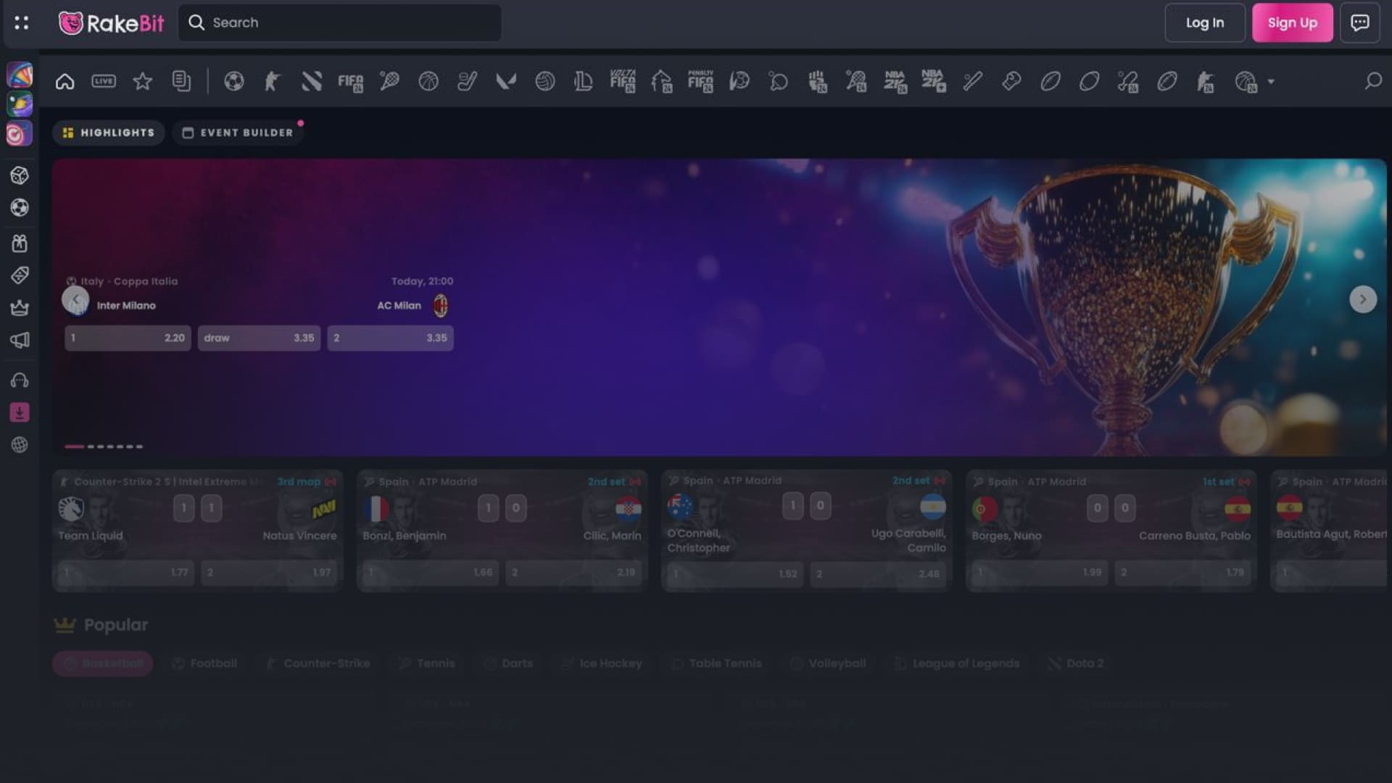This screenshot has width=1392, height=783.
Task: Toggle the Highlights view
Action: pos(108,132)
